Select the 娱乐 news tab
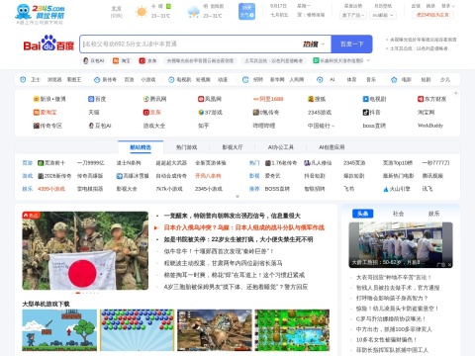 click(x=433, y=214)
